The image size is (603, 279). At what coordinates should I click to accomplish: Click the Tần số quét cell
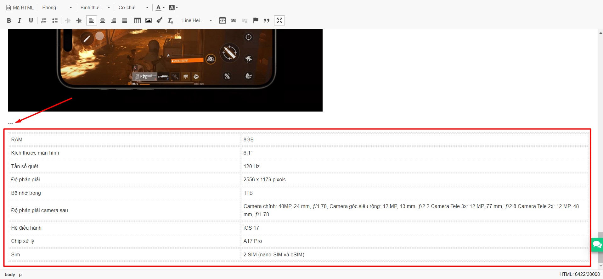pos(124,166)
